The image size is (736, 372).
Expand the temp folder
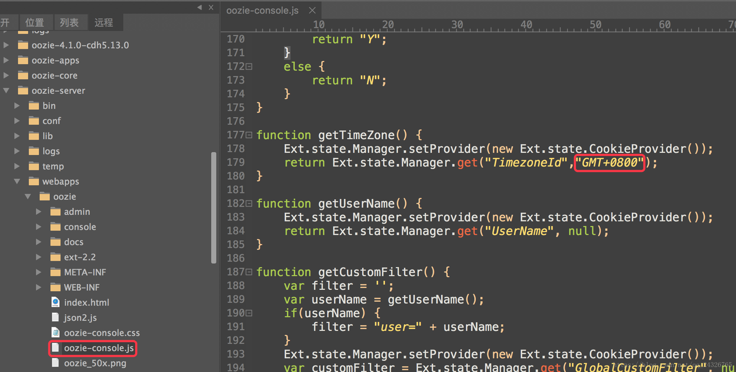pos(17,166)
